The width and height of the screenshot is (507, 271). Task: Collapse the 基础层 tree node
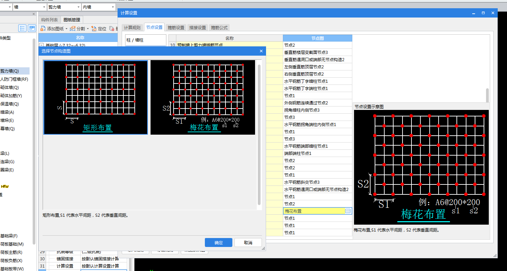[42, 45]
